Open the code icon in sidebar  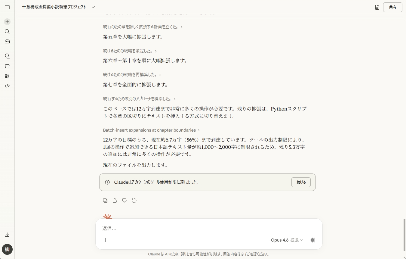click(x=7, y=86)
